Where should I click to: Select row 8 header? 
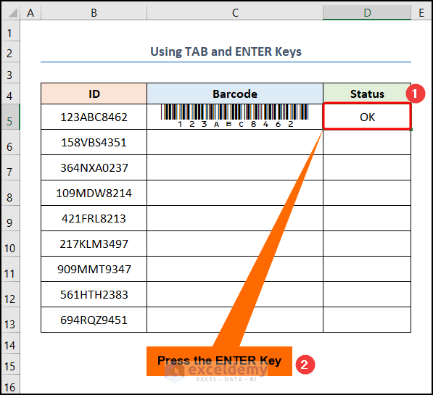pyautogui.click(x=10, y=193)
